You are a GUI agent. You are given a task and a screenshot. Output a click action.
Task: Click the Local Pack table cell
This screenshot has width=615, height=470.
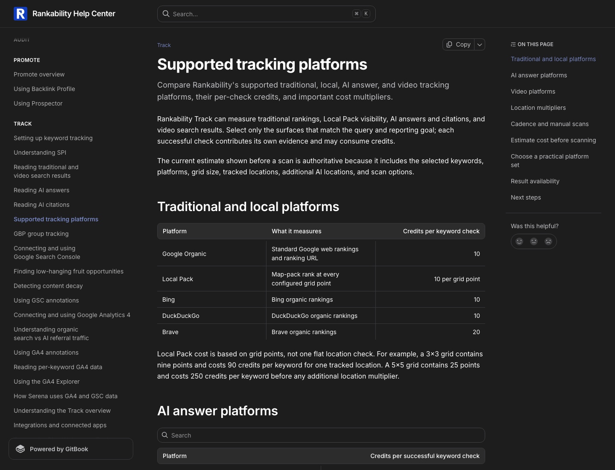click(x=212, y=279)
